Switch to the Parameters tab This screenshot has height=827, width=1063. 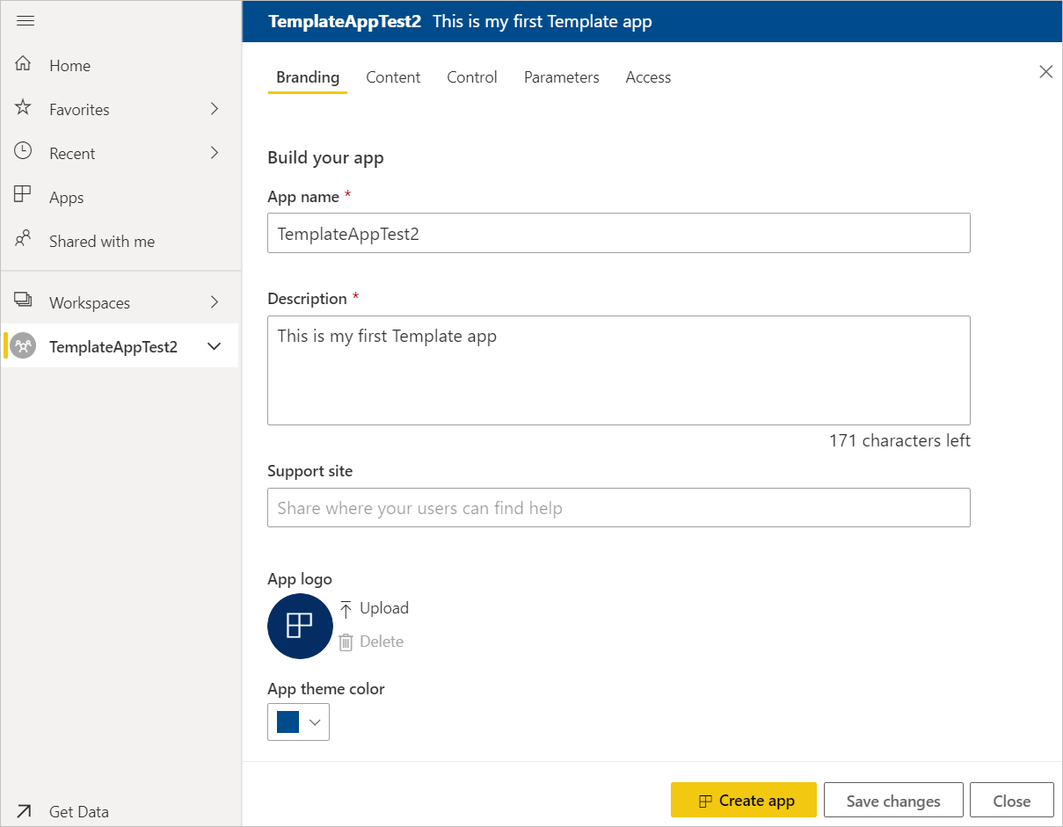pos(561,77)
